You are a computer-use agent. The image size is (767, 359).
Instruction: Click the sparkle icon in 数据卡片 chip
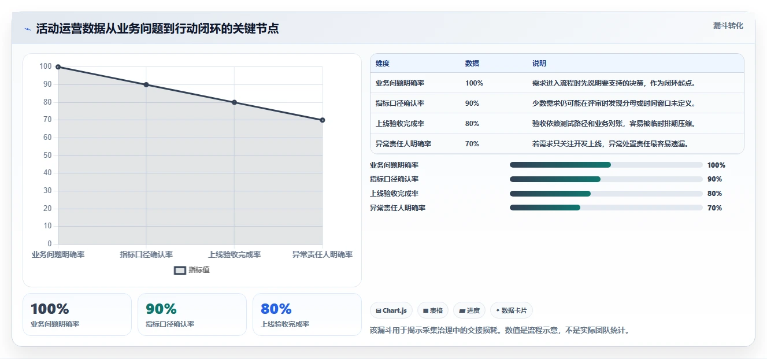498,310
